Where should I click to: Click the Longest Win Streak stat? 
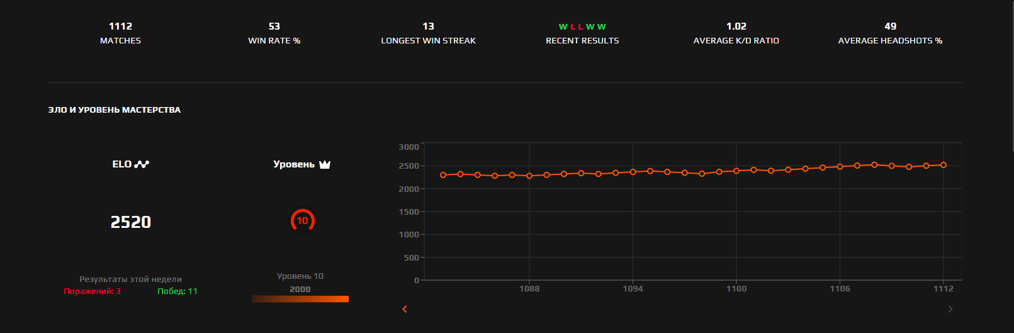tap(428, 33)
